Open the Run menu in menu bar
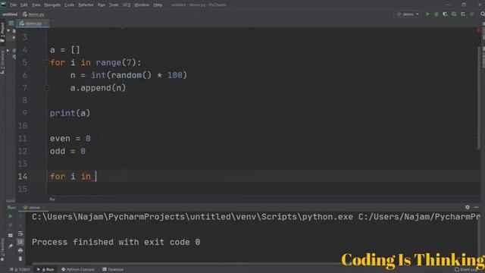The height and width of the screenshot is (273, 485). [101, 5]
